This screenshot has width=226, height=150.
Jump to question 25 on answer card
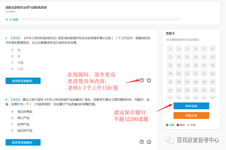coord(170,82)
